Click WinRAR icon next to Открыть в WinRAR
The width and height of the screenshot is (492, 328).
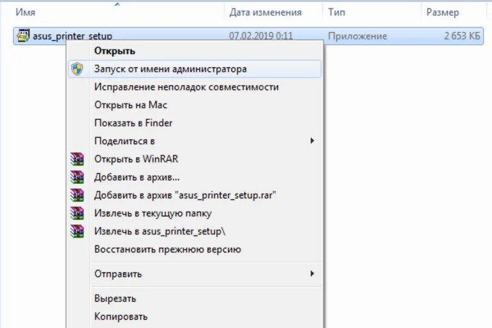click(x=77, y=159)
